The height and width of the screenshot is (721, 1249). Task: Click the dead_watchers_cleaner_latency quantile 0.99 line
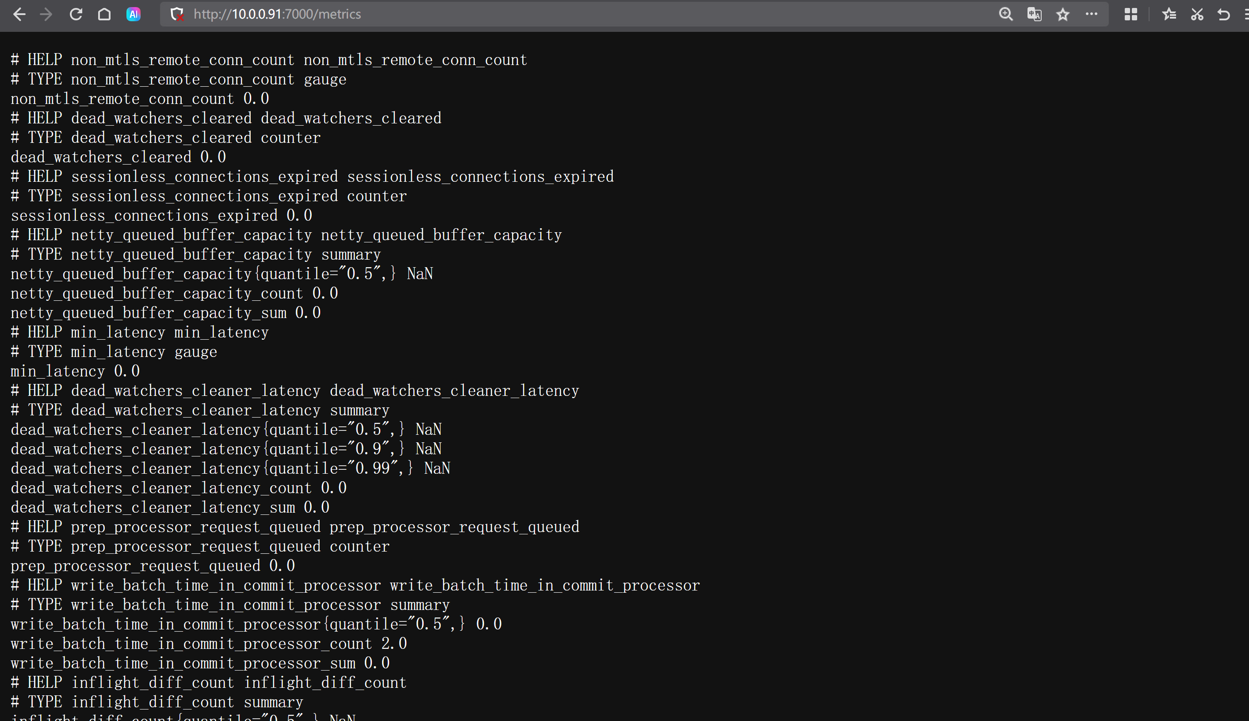(x=230, y=468)
